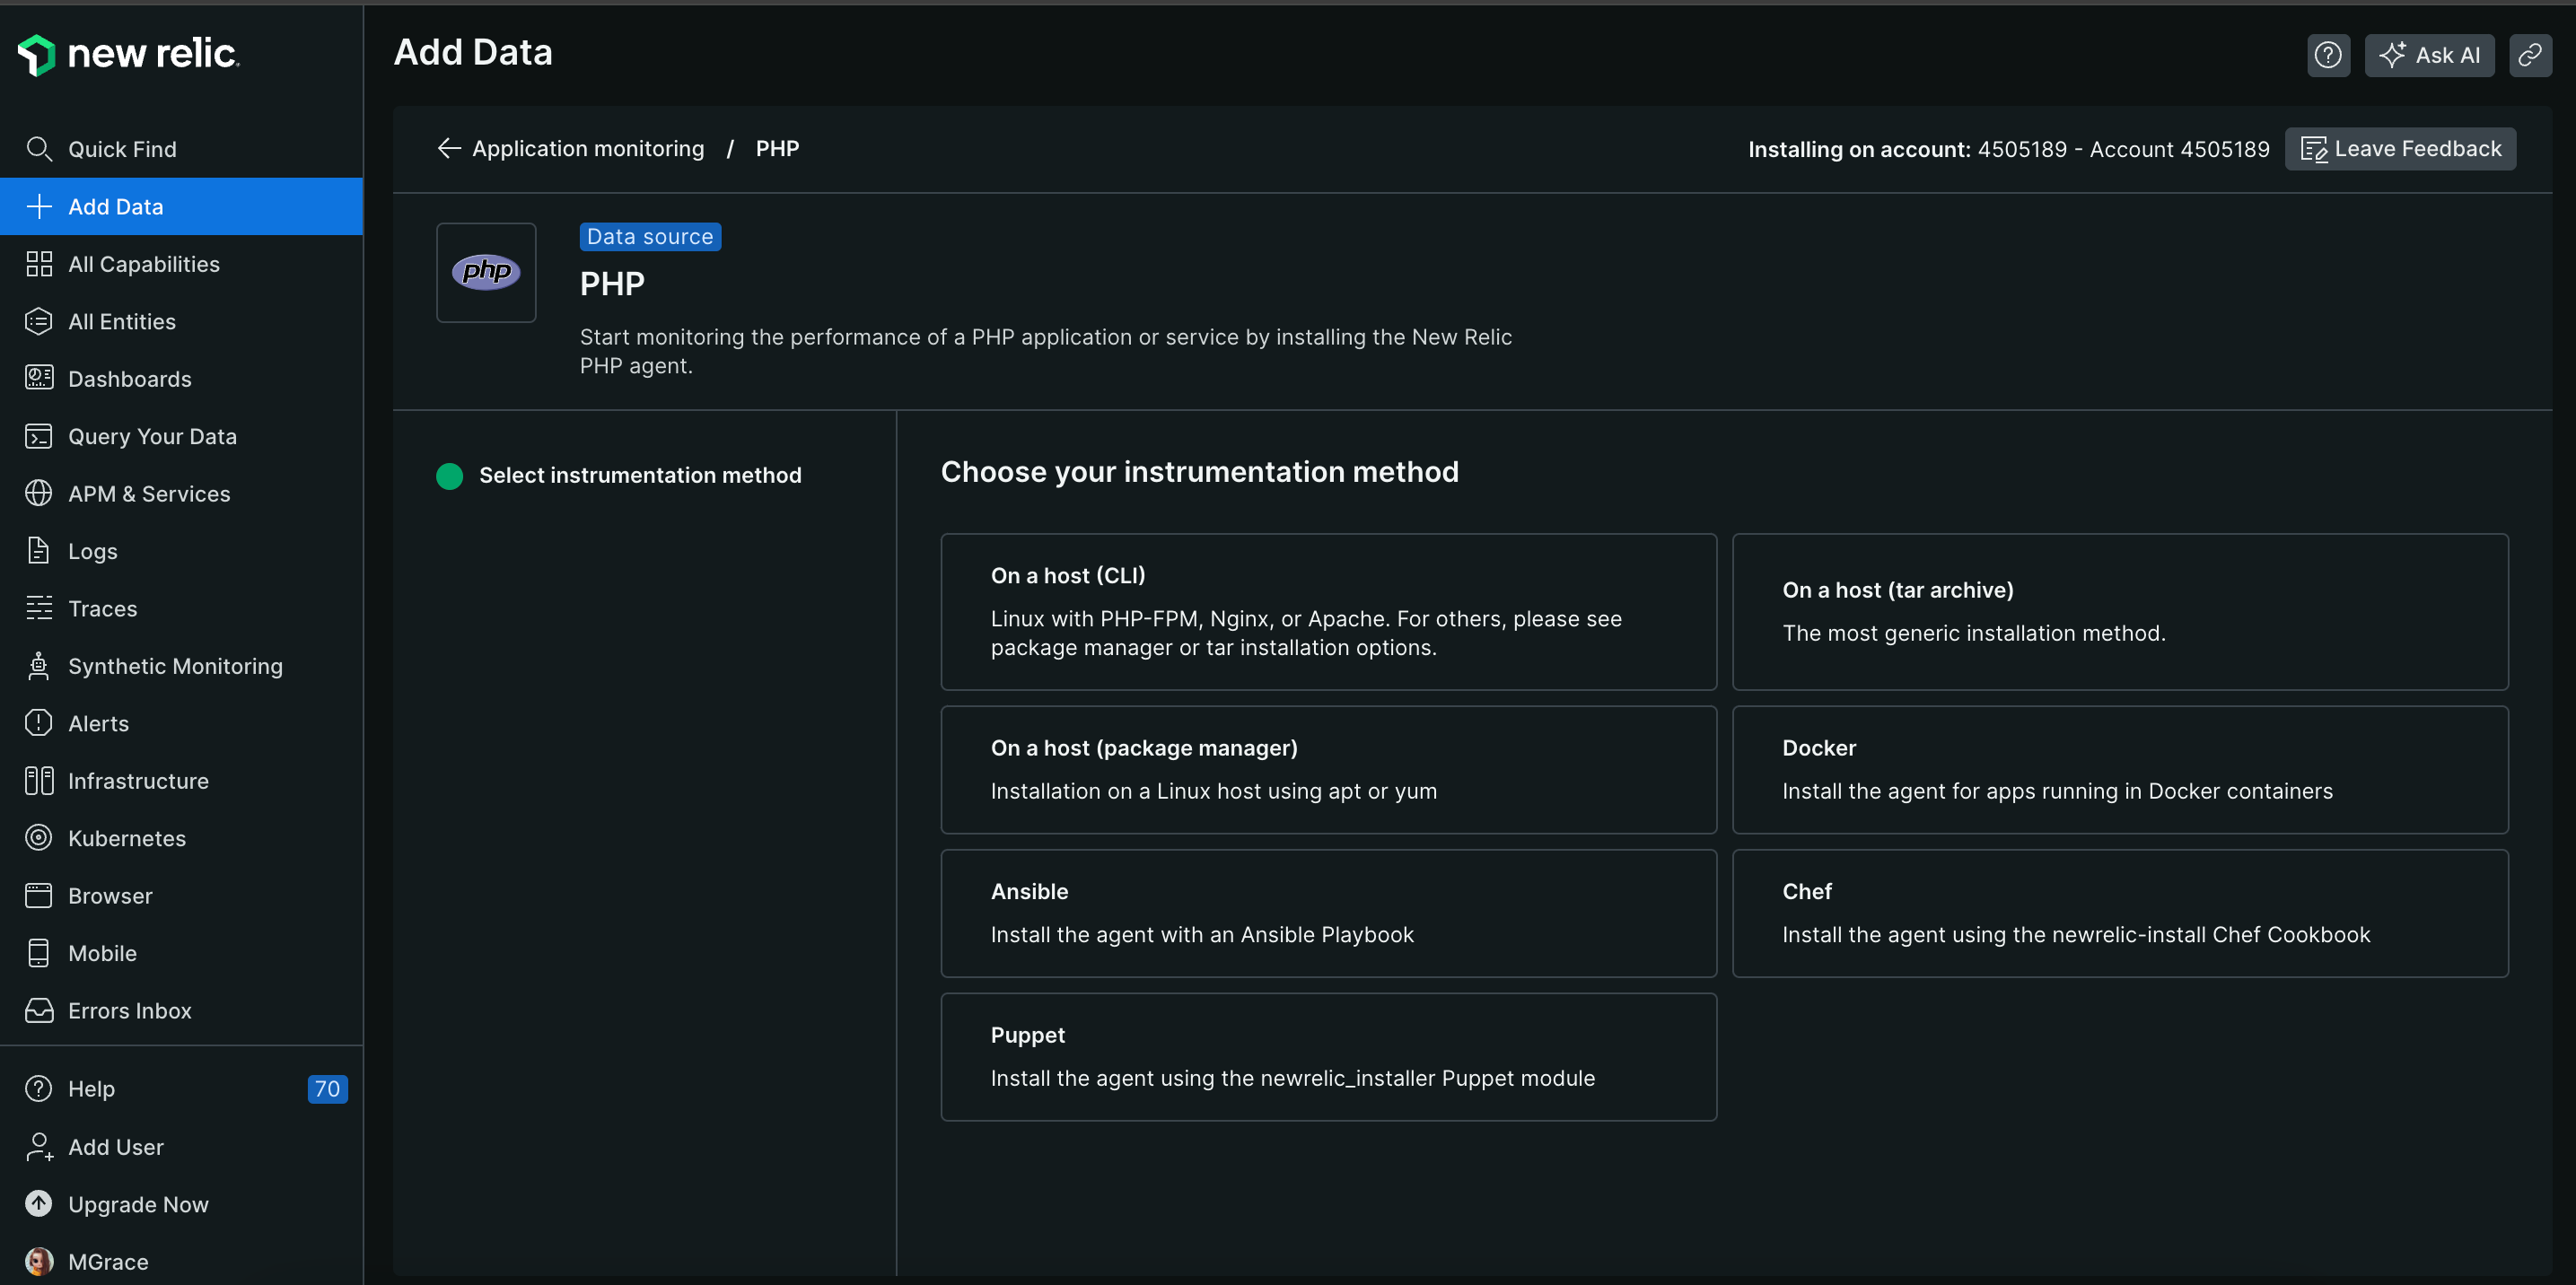Click the green step indicator dot
This screenshot has width=2576, height=1285.
449,476
